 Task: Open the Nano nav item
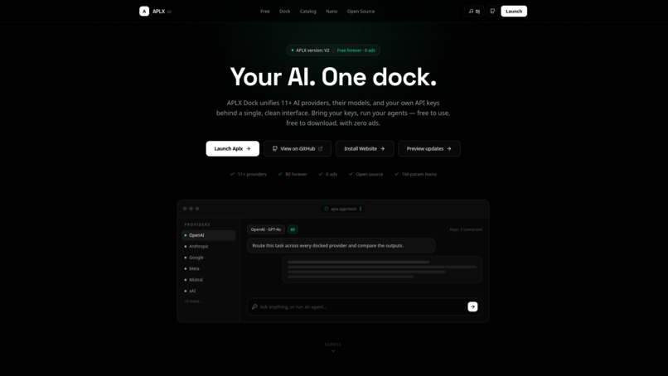point(332,12)
